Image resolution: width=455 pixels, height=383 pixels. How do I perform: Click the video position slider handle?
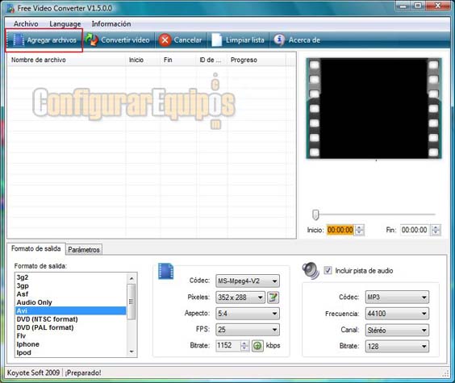tap(315, 214)
